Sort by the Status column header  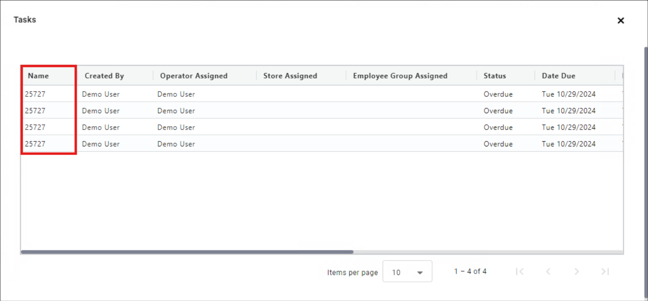click(495, 76)
